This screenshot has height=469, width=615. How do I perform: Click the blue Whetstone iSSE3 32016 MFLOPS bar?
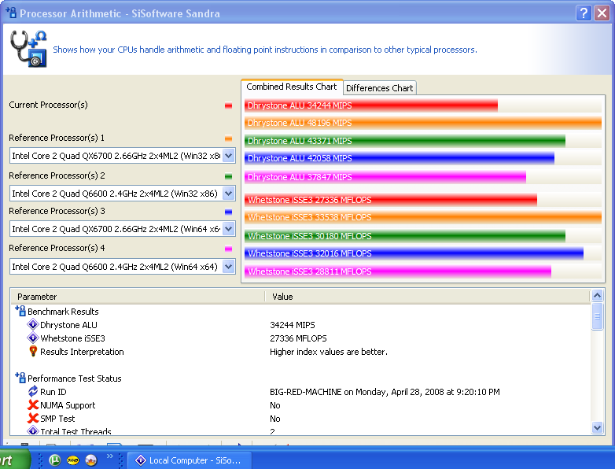click(x=414, y=253)
